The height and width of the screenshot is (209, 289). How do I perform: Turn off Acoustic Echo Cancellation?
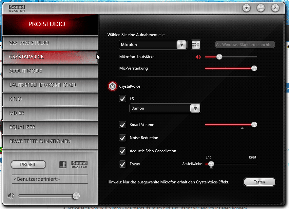[x=123, y=151]
